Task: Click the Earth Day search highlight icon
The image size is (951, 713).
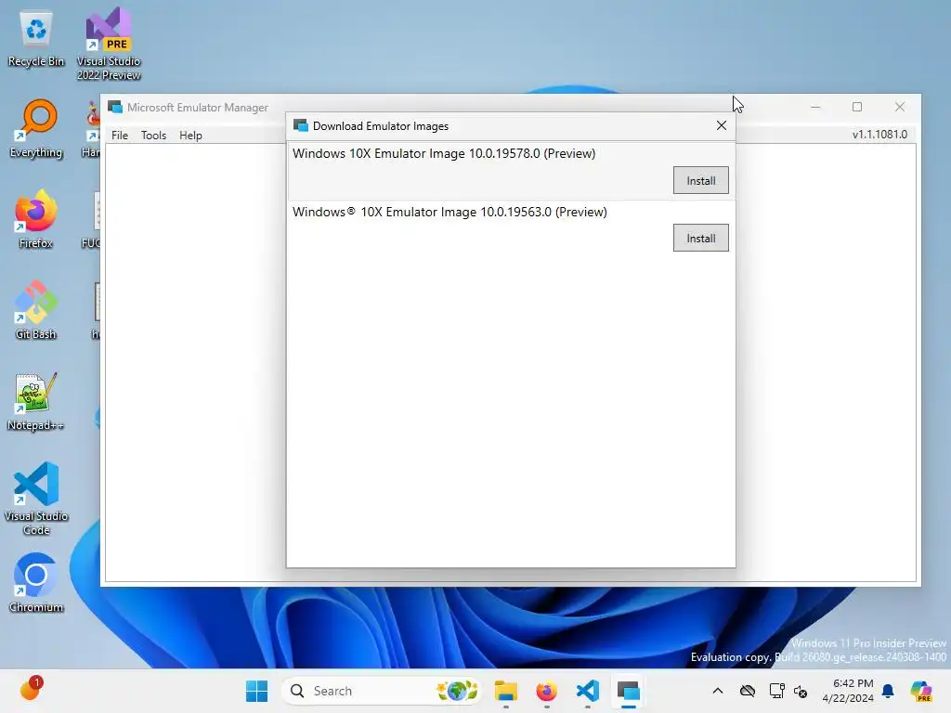Action: (457, 691)
